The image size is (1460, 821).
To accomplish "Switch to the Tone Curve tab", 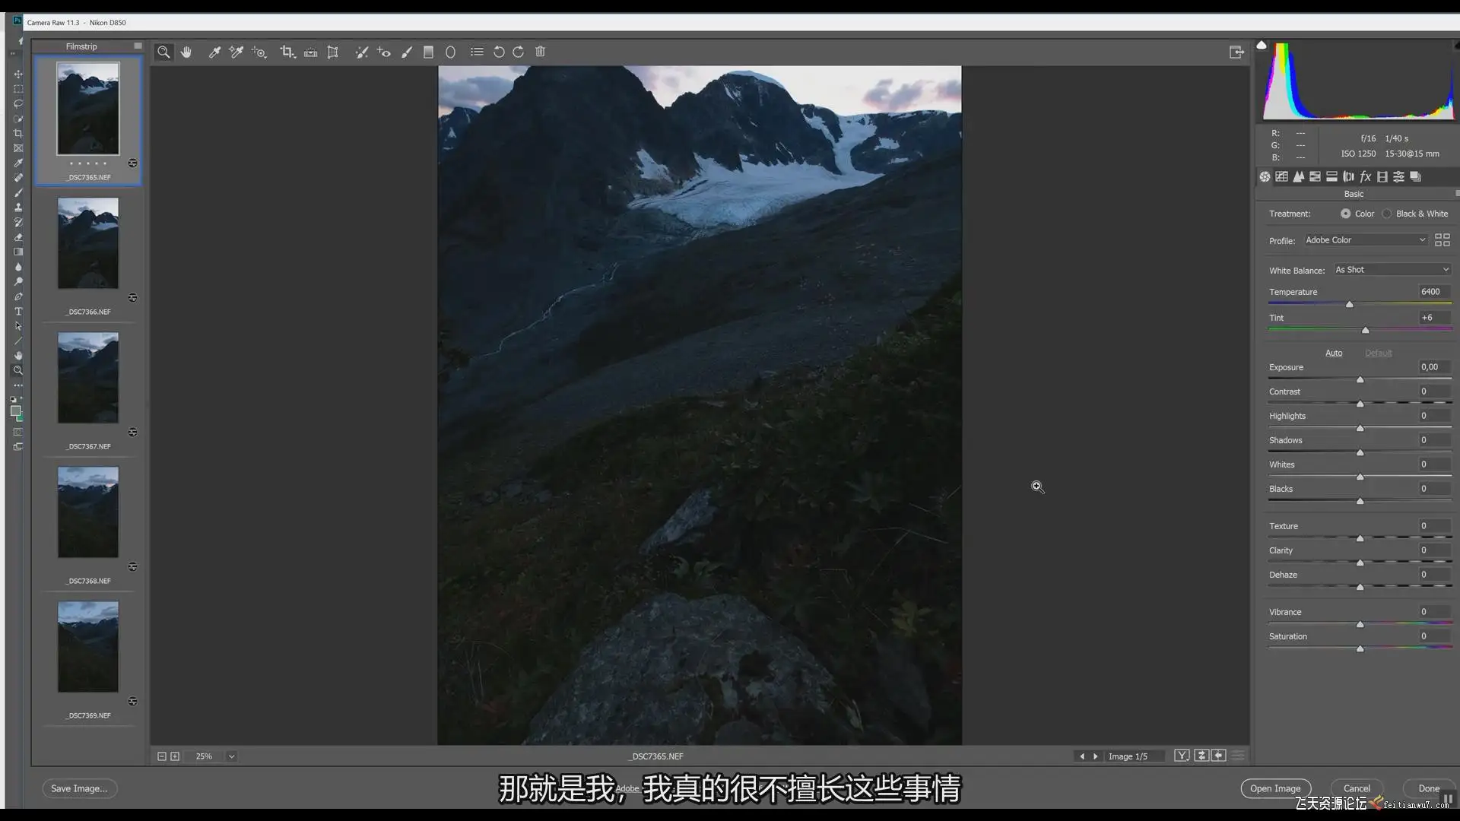I will point(1281,176).
